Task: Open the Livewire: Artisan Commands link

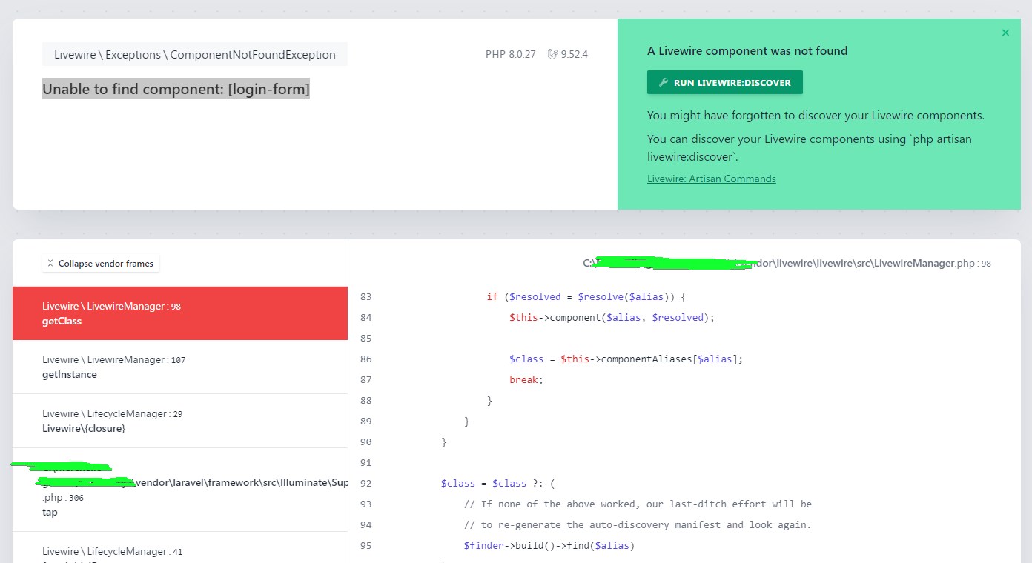Action: point(711,179)
